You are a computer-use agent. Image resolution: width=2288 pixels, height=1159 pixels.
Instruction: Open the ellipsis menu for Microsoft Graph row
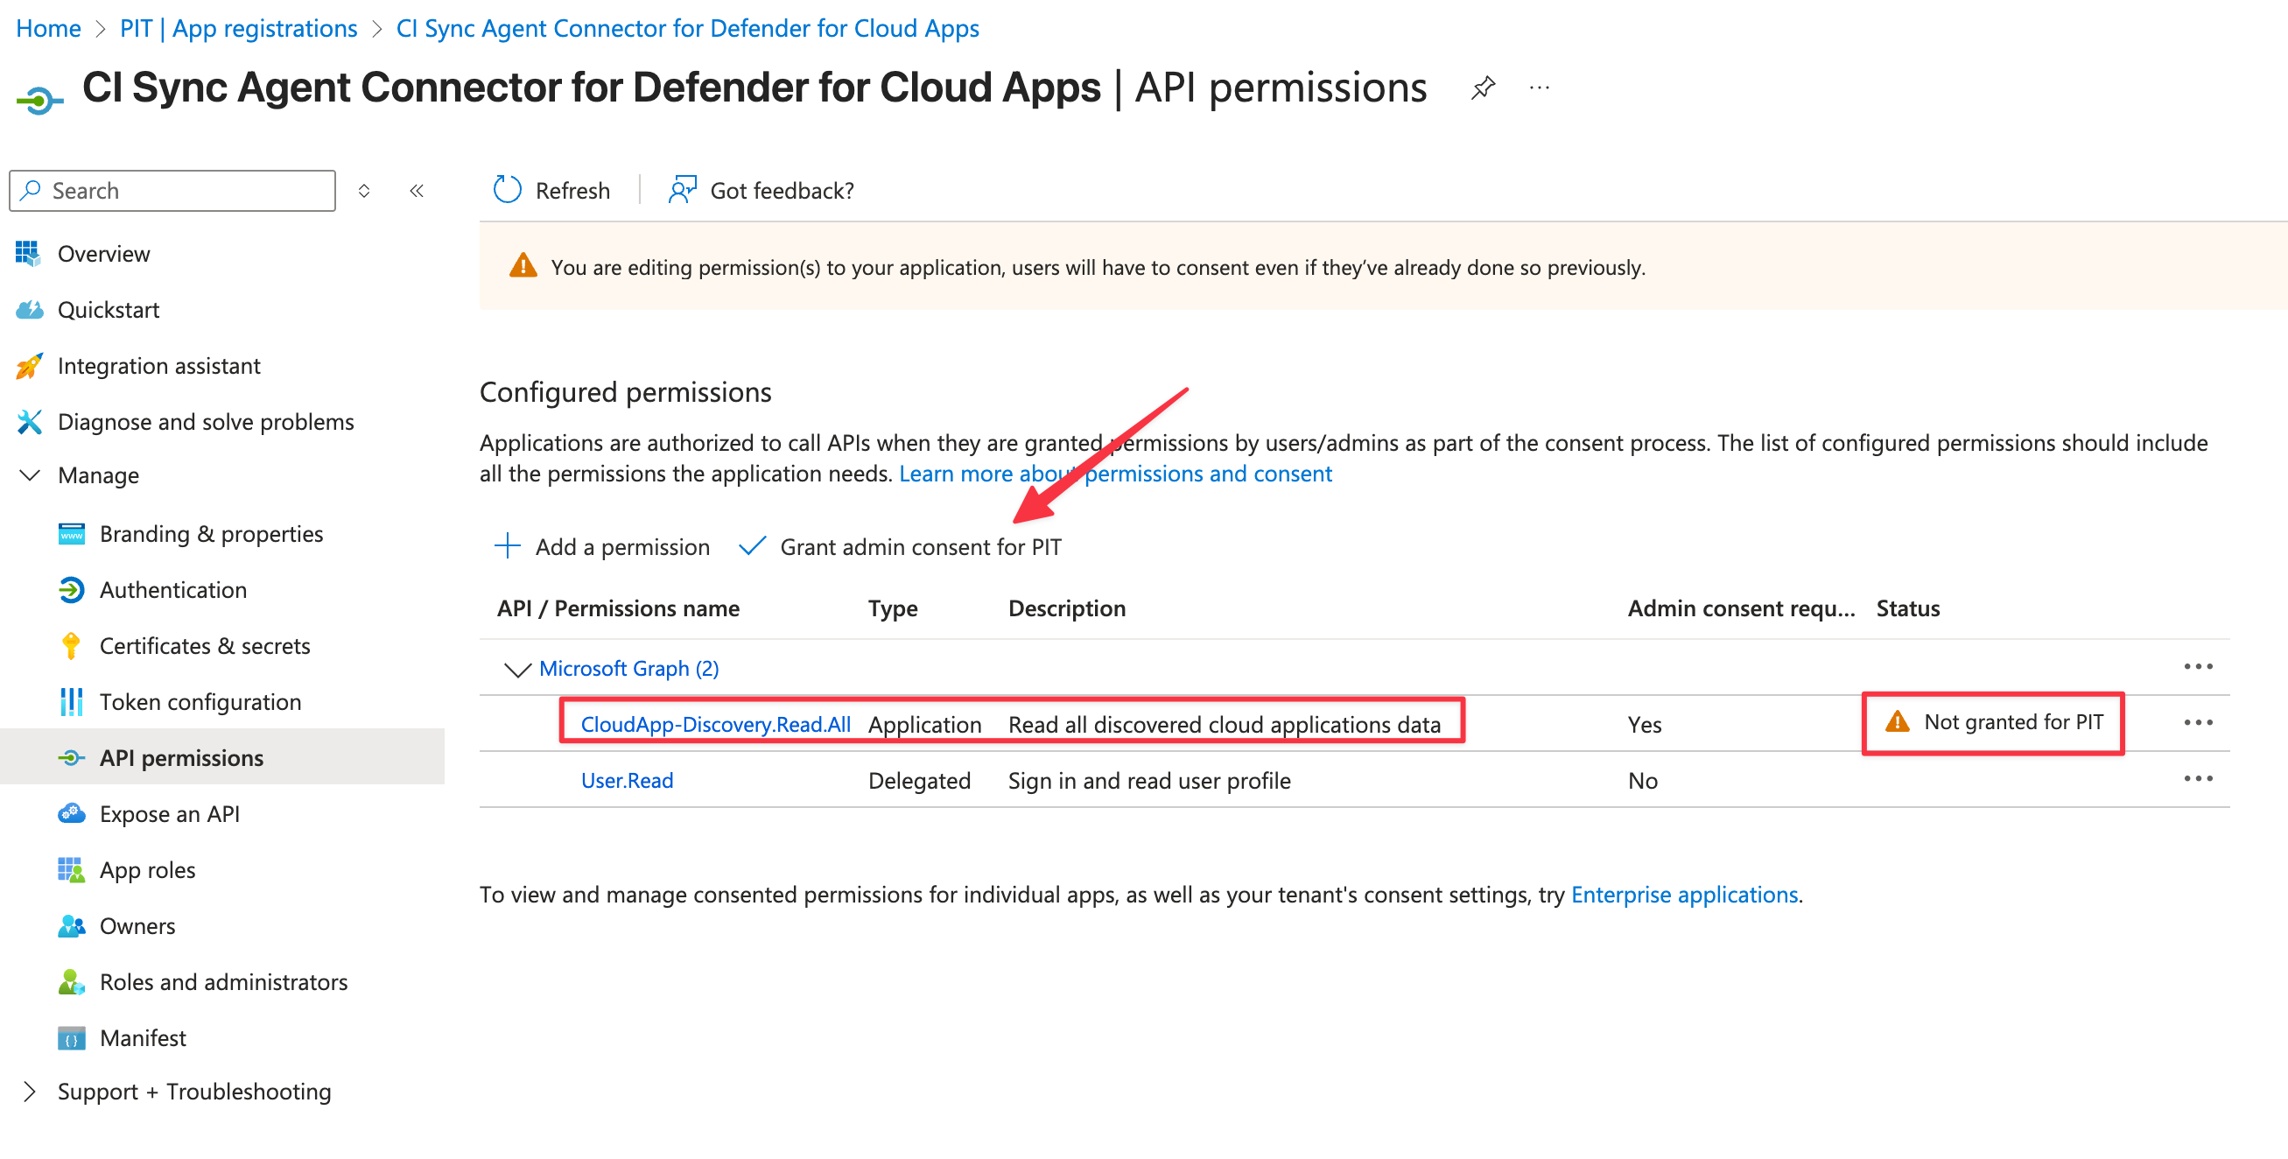pos(2197,666)
